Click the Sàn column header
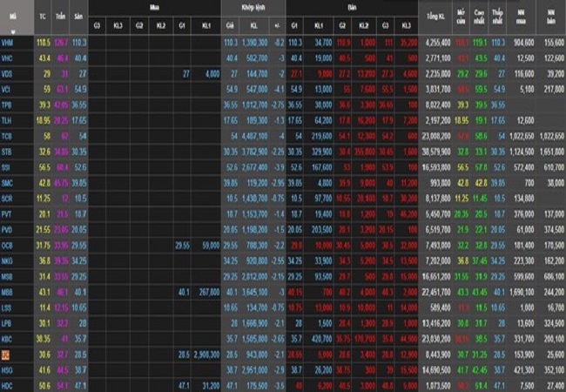The height and width of the screenshot is (392, 566). (78, 17)
